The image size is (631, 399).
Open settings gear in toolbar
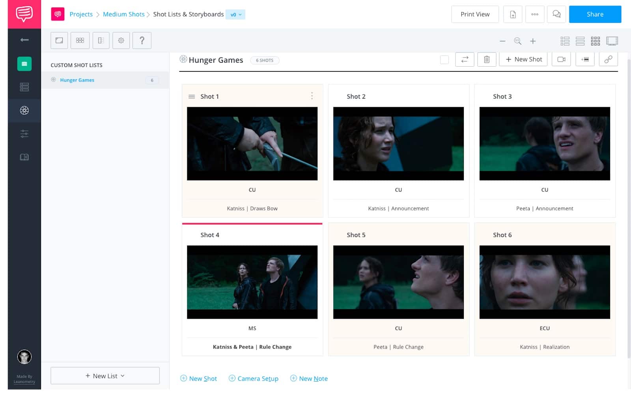click(x=121, y=40)
